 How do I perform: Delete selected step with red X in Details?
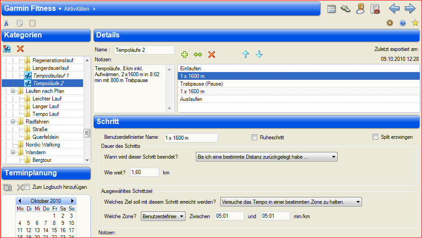click(211, 55)
